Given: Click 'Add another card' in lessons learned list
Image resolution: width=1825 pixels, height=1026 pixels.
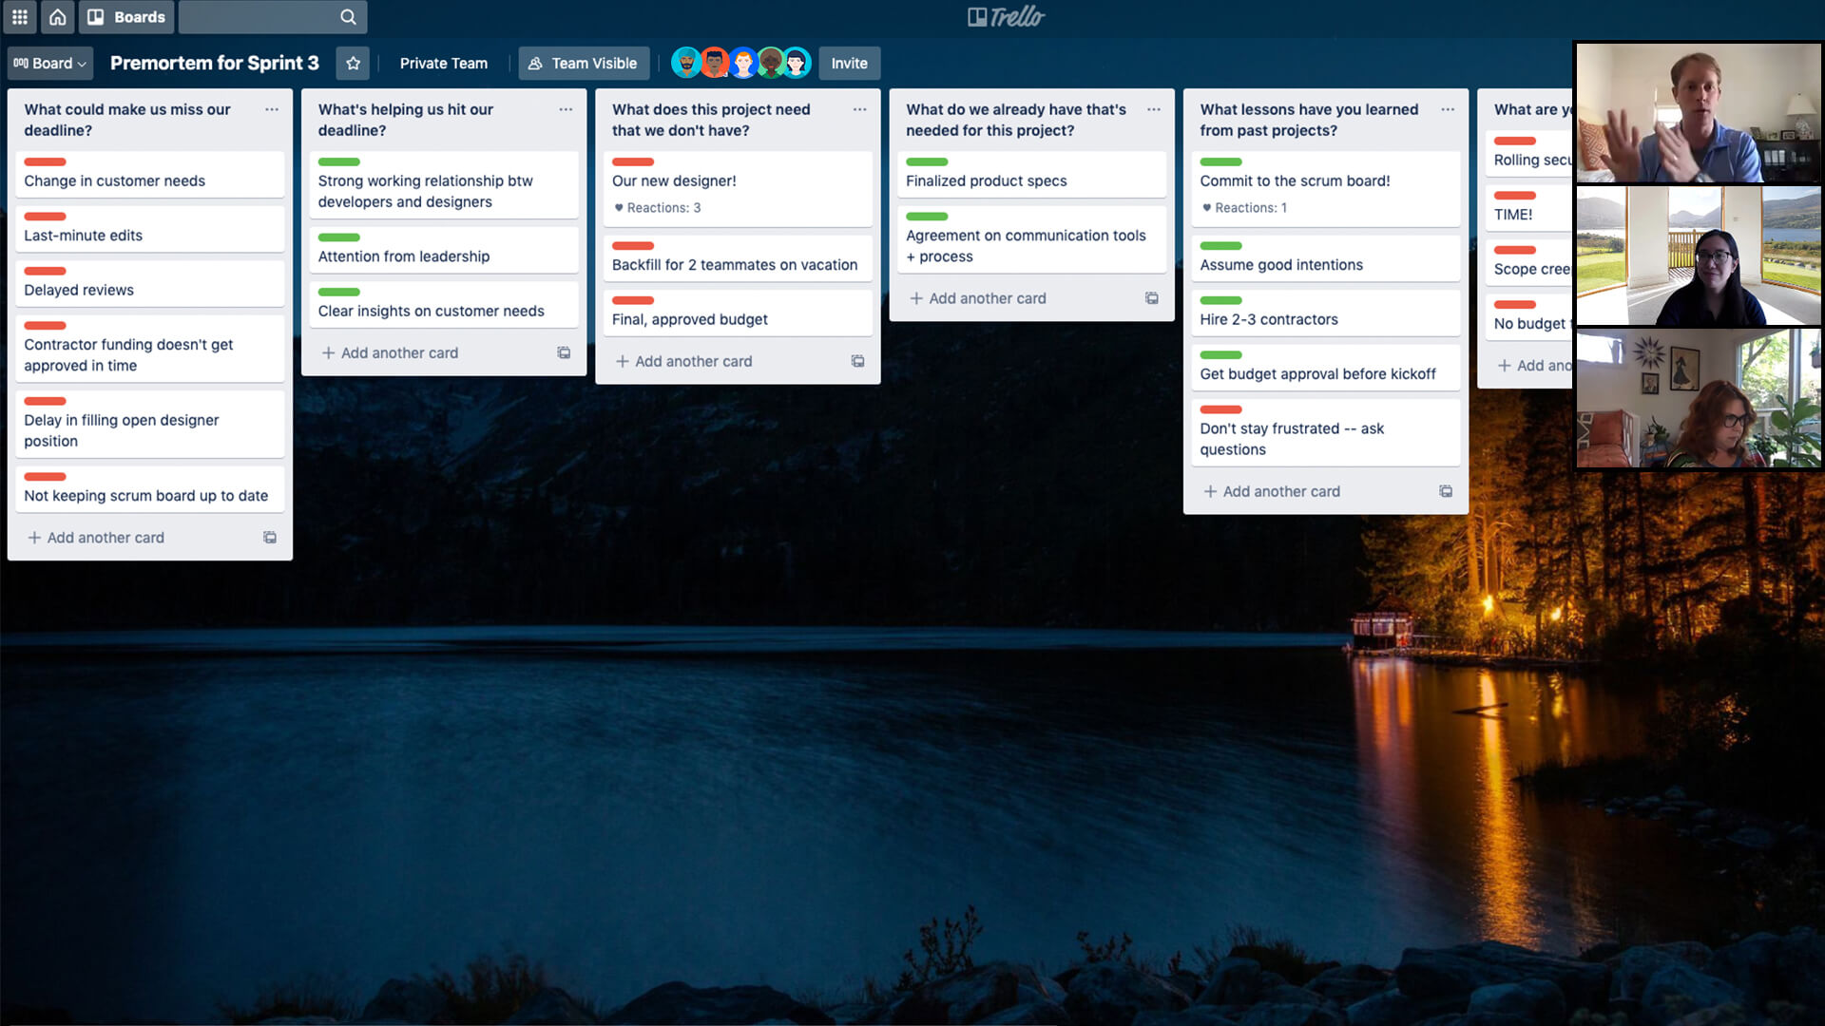Looking at the screenshot, I should coord(1281,491).
